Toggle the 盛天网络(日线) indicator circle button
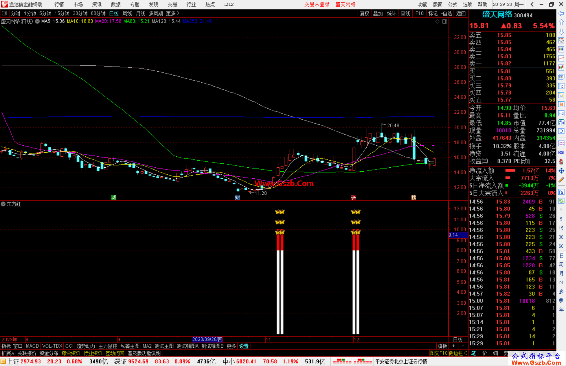The image size is (566, 366). (x=37, y=21)
